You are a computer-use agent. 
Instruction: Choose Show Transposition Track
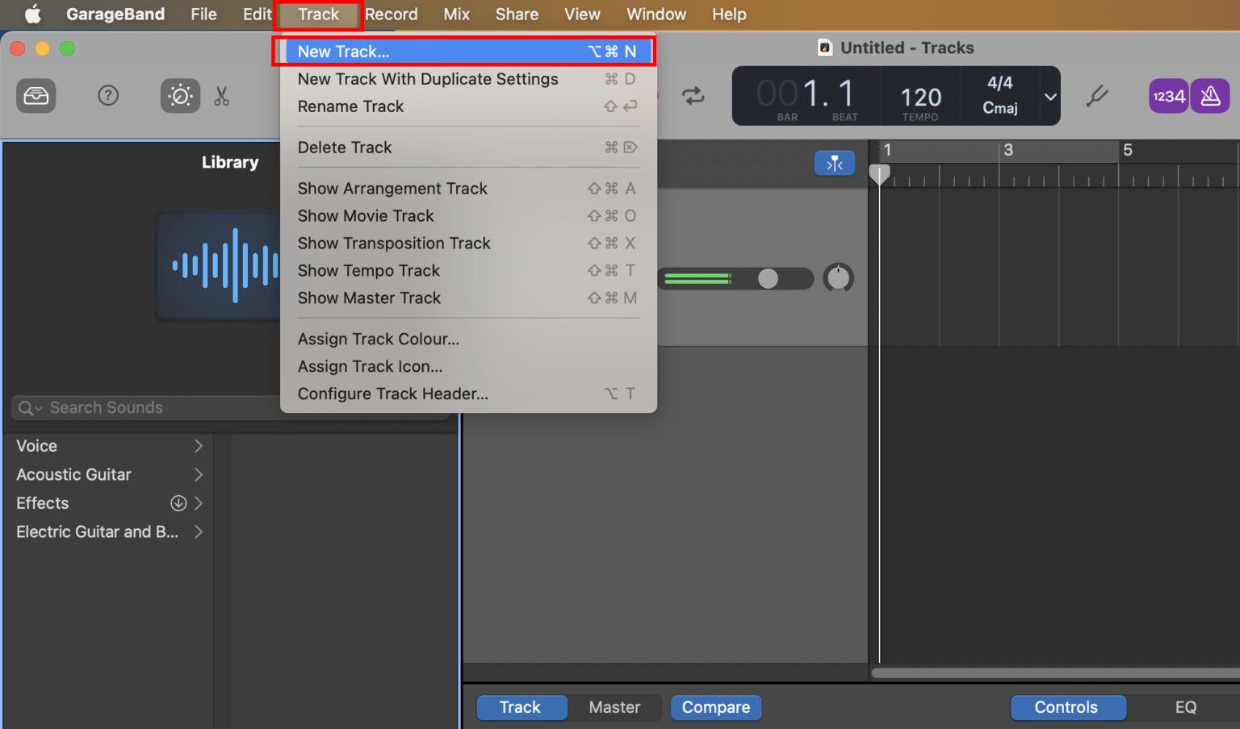point(468,244)
